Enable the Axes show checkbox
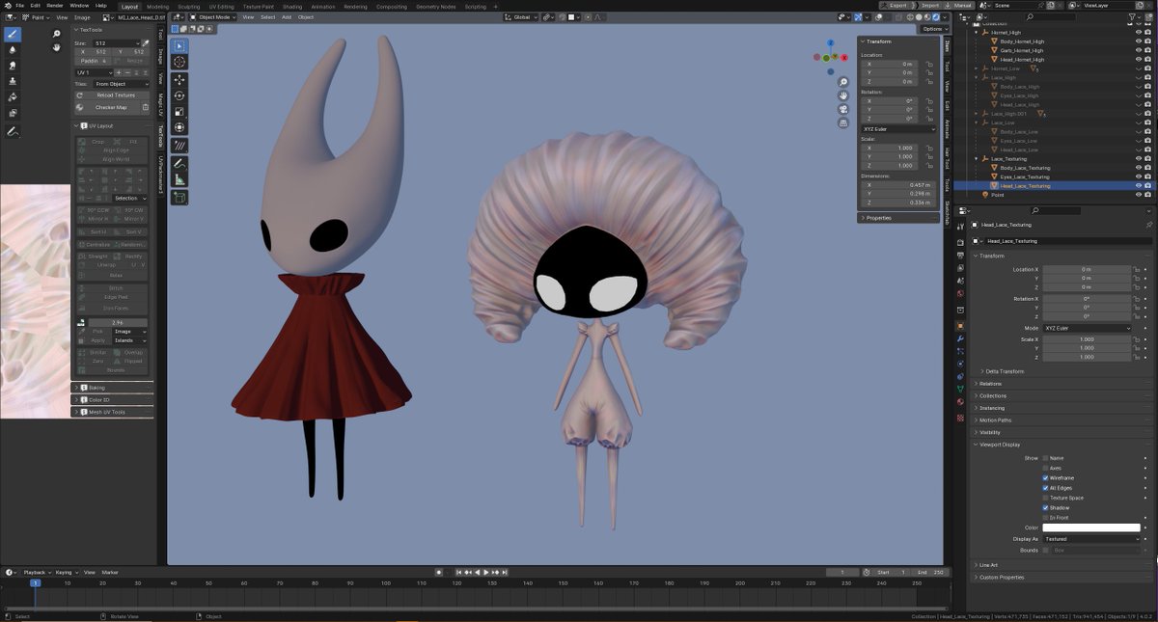The height and width of the screenshot is (622, 1158). [1045, 468]
